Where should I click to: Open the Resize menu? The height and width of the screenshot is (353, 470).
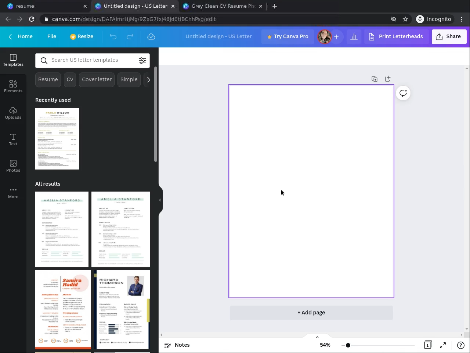[x=82, y=36]
